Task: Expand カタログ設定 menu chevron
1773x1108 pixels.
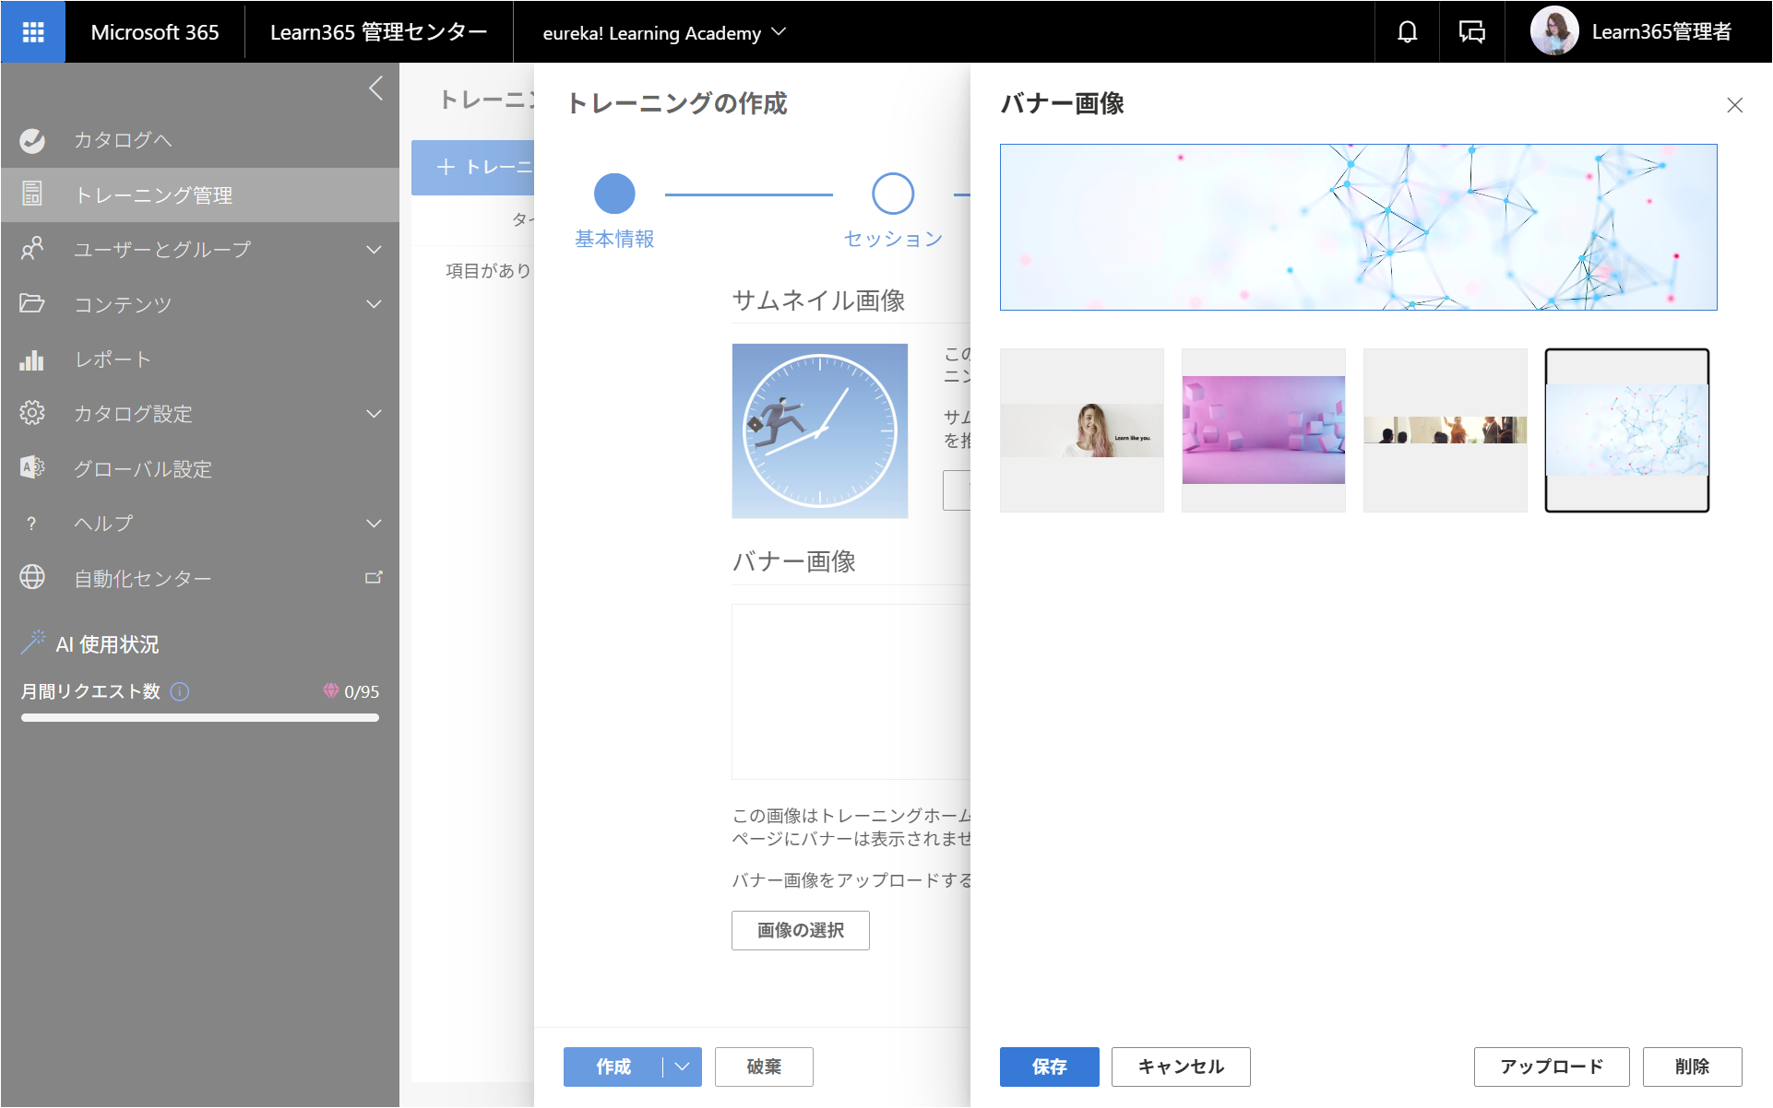Action: pyautogui.click(x=374, y=414)
